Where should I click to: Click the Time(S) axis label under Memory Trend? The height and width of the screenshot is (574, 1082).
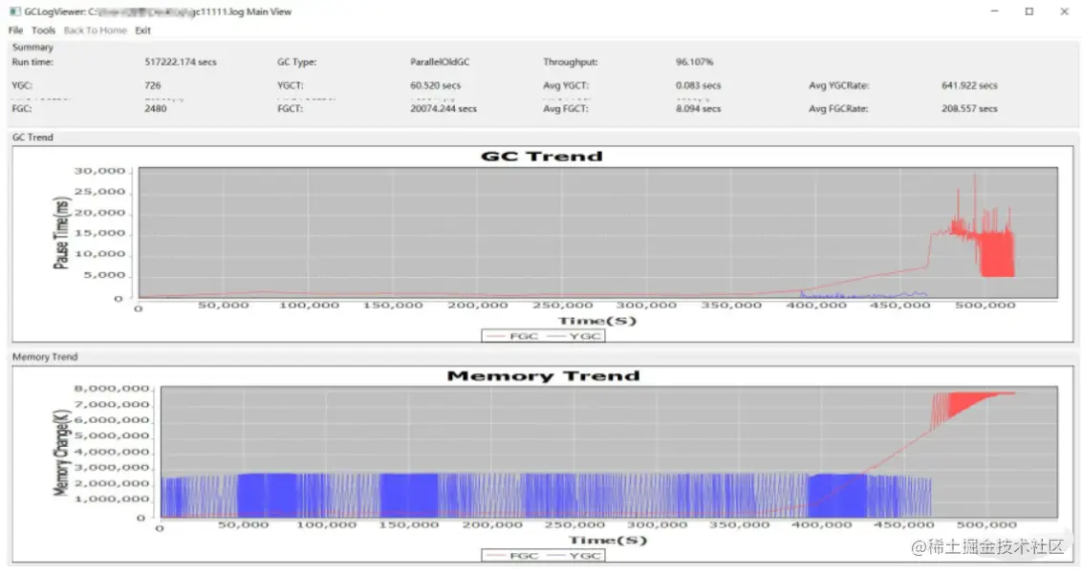(608, 541)
